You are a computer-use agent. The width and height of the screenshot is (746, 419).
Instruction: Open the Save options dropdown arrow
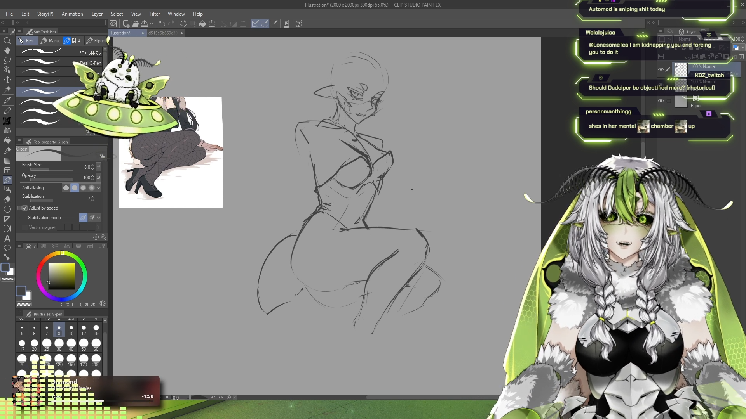click(x=152, y=24)
